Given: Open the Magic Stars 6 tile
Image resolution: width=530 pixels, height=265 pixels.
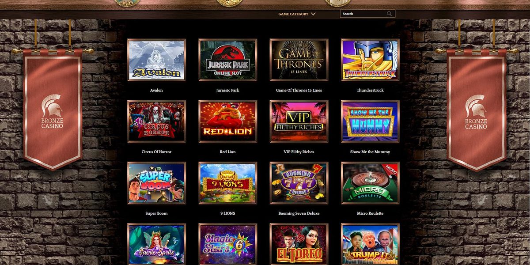Looking at the screenshot, I should point(227,244).
